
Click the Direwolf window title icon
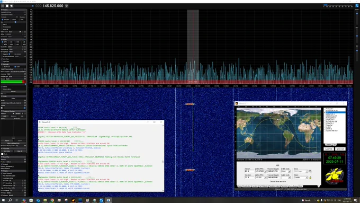click(40, 122)
